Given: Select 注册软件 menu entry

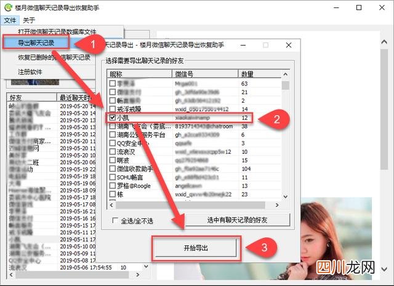Looking at the screenshot, I should point(30,72).
